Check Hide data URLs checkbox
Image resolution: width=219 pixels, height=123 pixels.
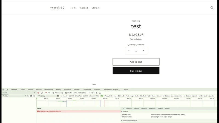(x=70, y=96)
